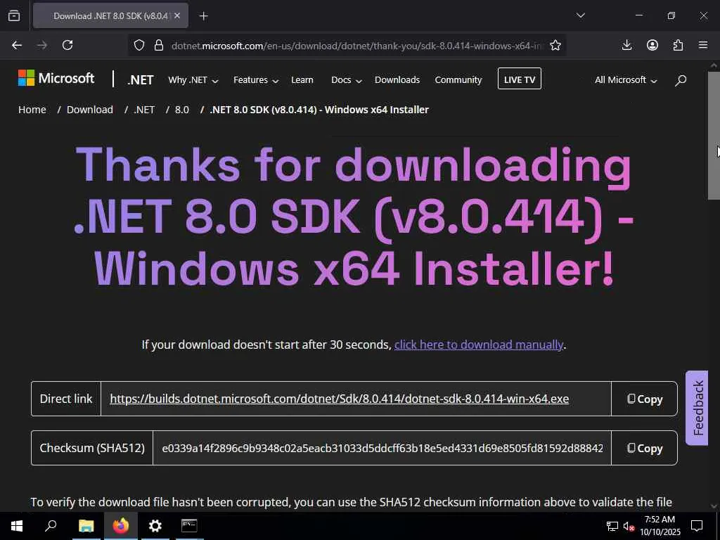Open the direct builds.dotnet.microsoft.com link

tap(340, 399)
